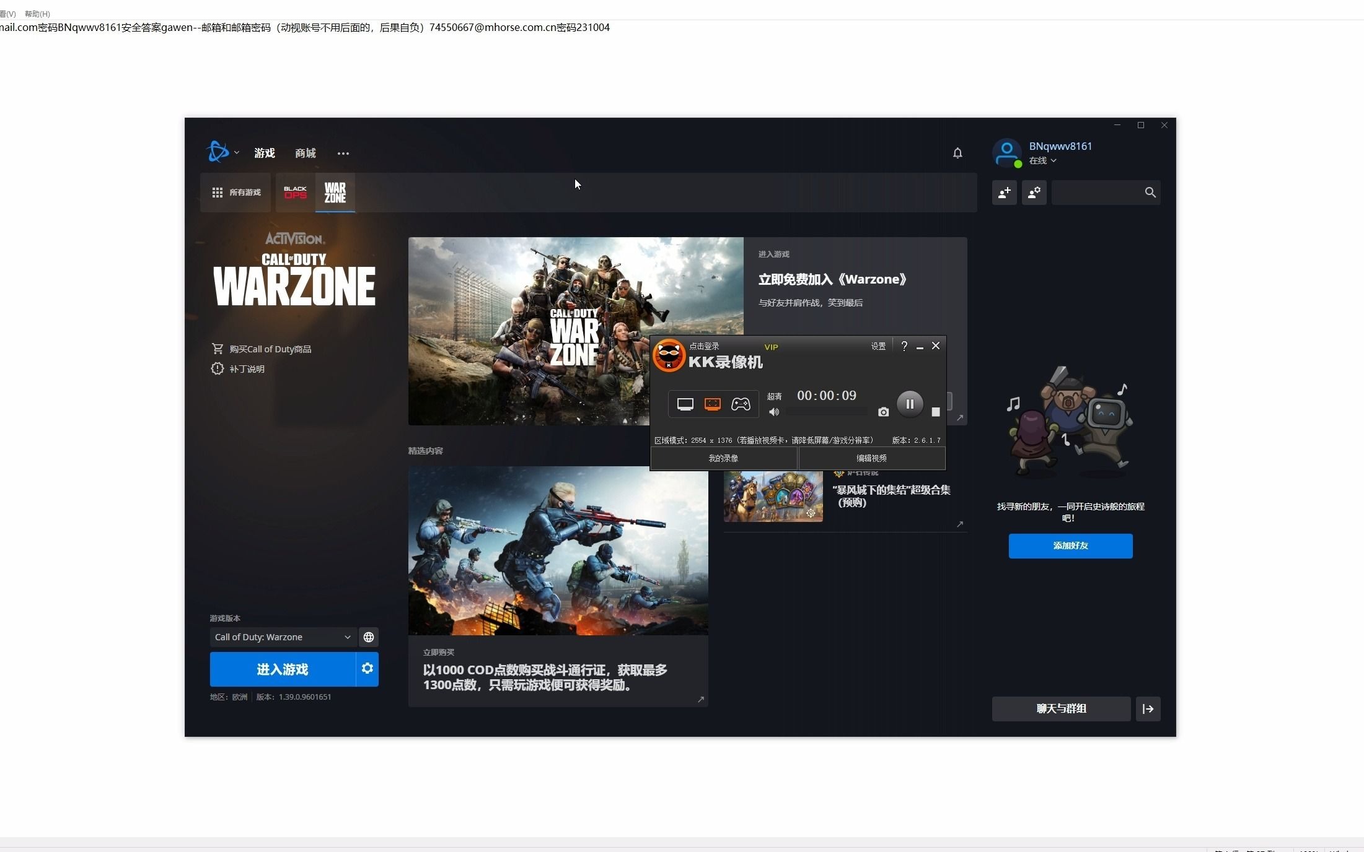The image size is (1364, 852).
Task: Open the three-dots more menu
Action: click(343, 154)
